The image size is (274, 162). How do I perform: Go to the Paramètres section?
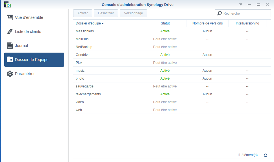25,74
